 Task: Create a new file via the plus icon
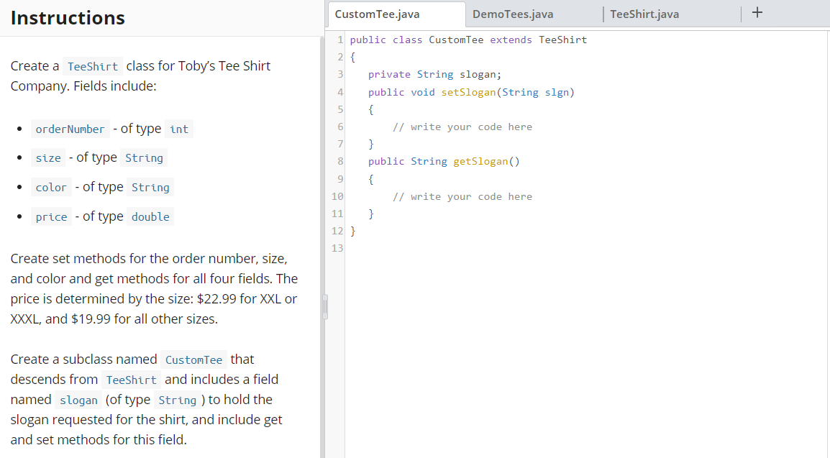tap(757, 12)
